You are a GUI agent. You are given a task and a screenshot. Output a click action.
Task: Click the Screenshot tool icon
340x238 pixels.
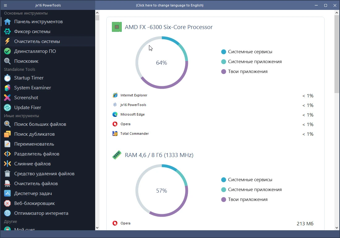7,98
